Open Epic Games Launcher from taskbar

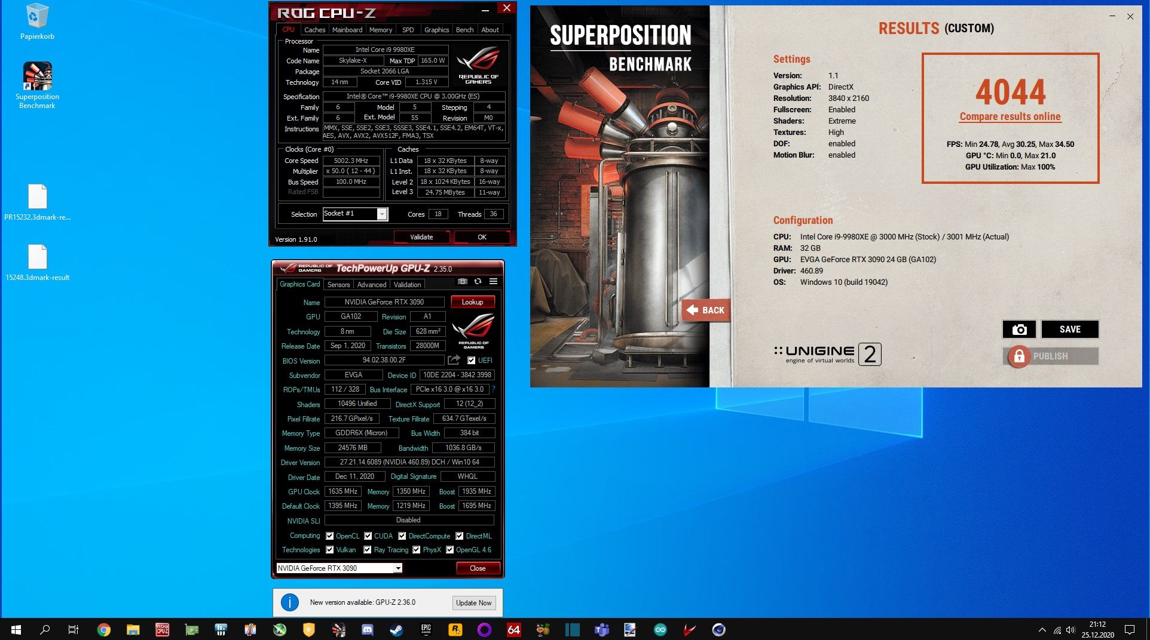click(x=426, y=629)
